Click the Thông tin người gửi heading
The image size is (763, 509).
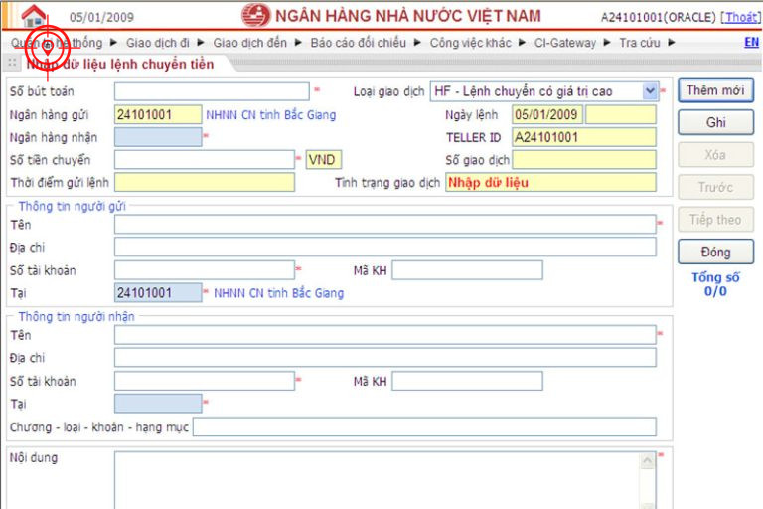72,206
